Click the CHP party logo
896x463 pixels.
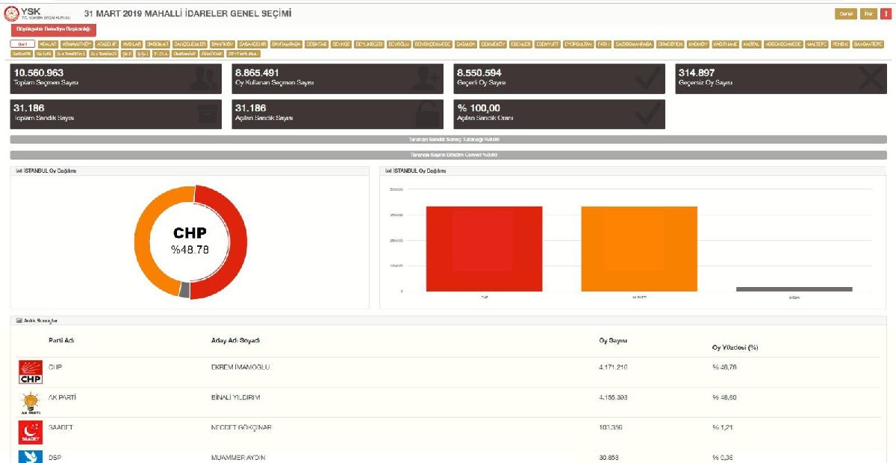point(31,373)
